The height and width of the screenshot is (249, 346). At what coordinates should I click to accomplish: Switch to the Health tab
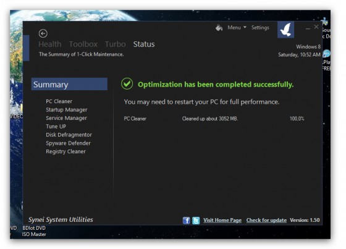tap(50, 44)
